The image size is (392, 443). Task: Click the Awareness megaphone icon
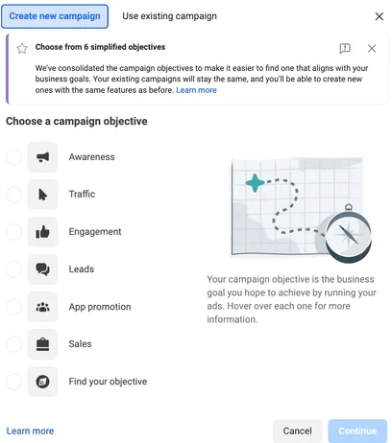(x=42, y=157)
